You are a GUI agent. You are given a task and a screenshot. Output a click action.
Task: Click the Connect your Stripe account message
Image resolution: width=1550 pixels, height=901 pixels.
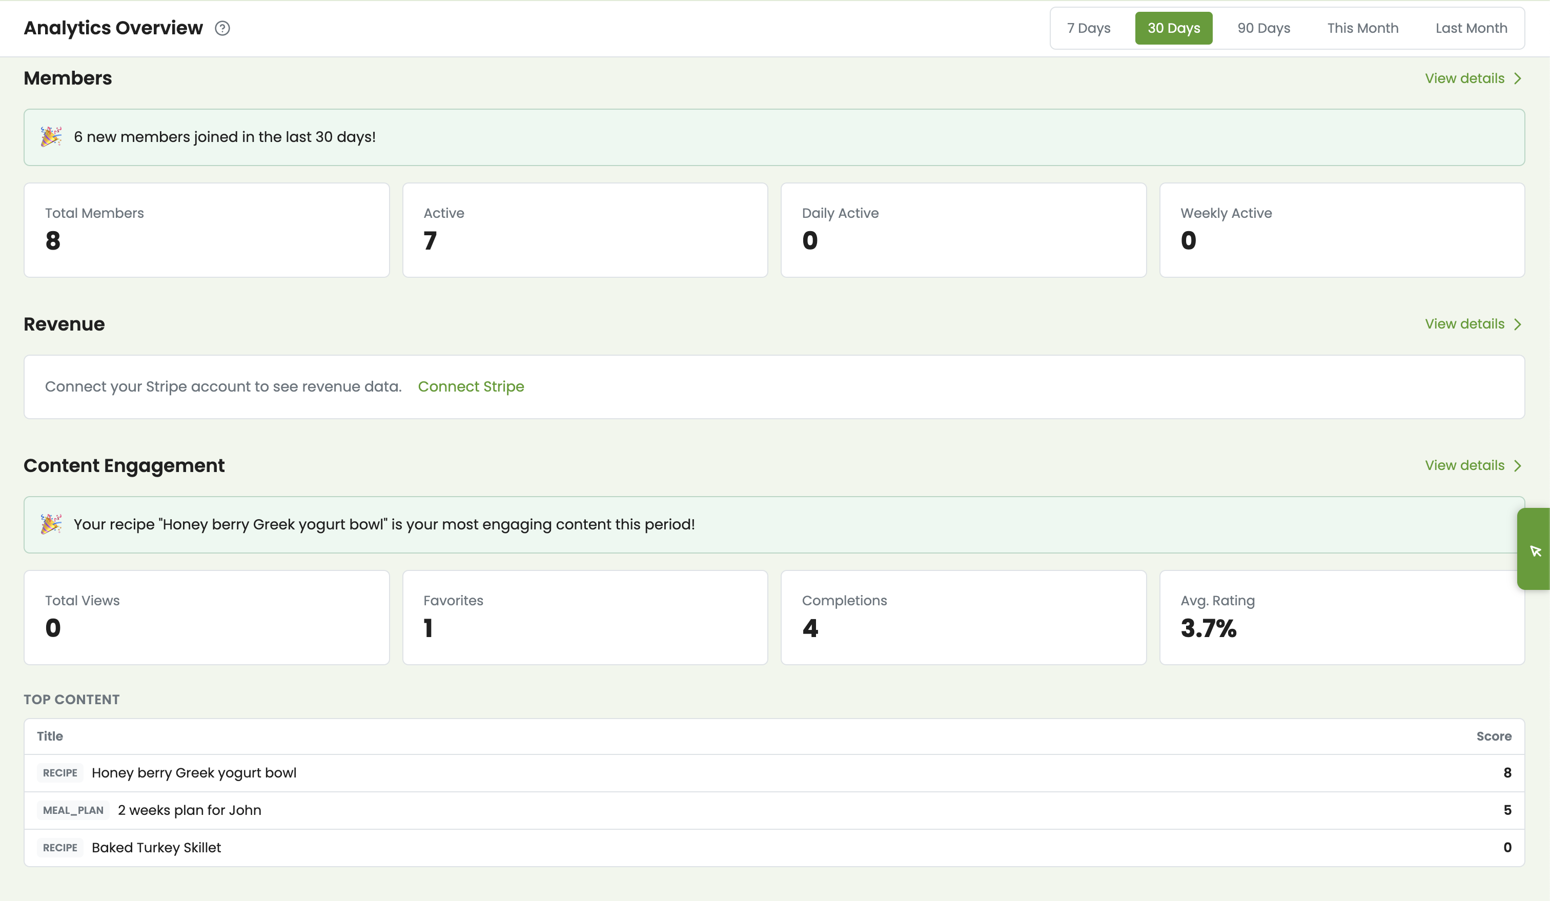(x=223, y=387)
